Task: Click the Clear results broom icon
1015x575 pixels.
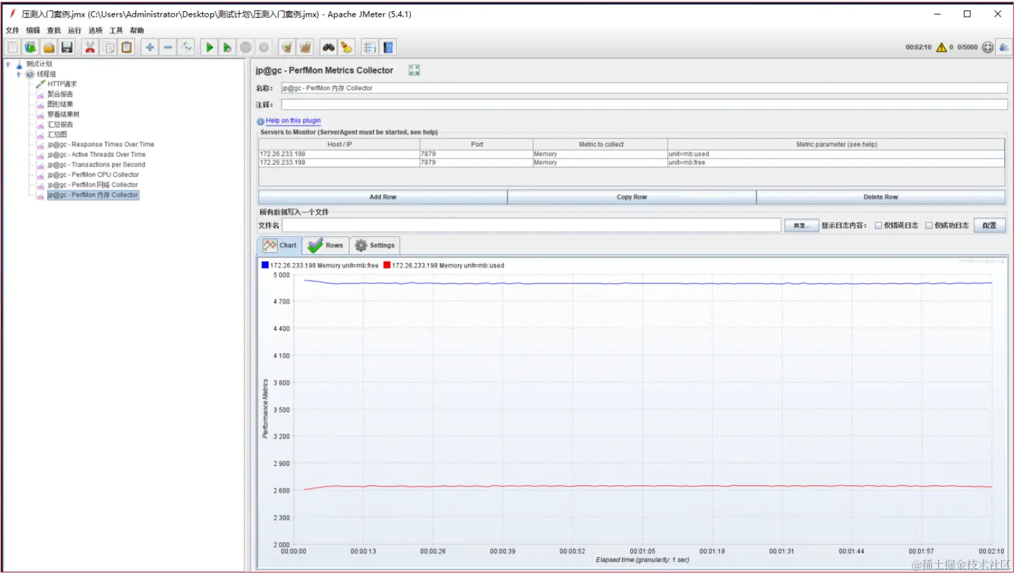Action: click(x=287, y=47)
